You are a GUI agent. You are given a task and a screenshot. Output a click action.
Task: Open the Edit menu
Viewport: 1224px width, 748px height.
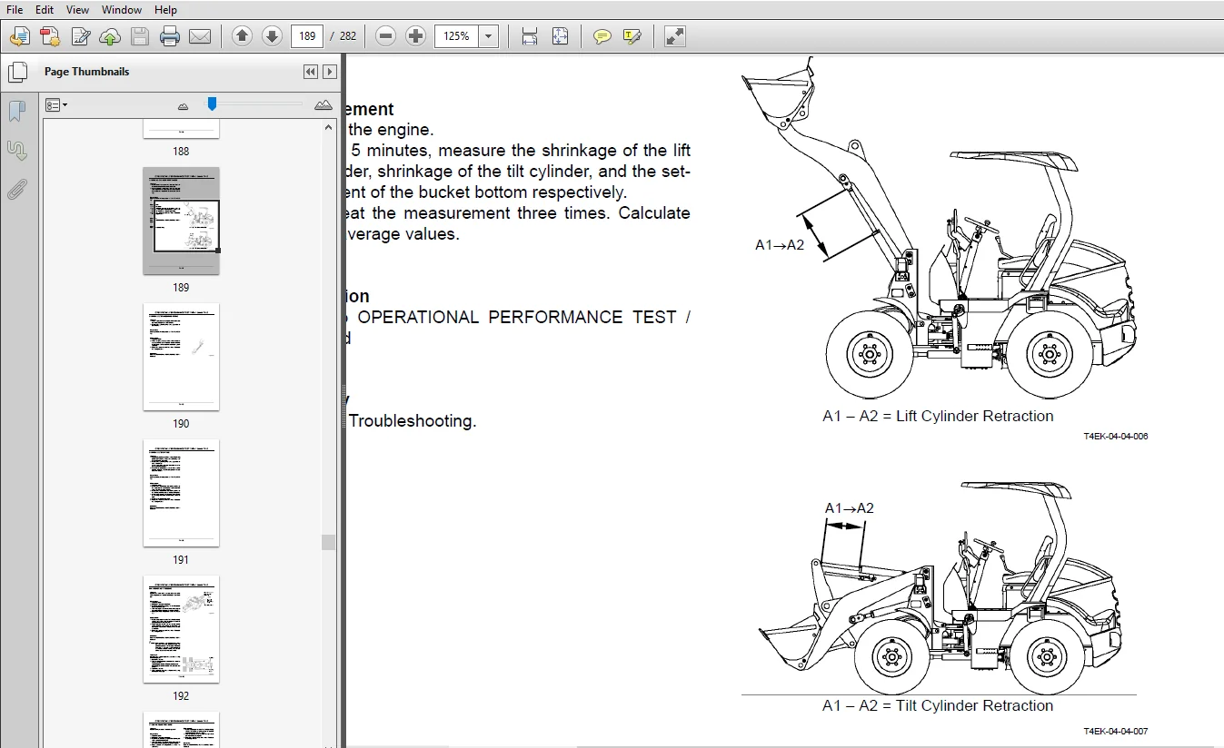(x=45, y=10)
